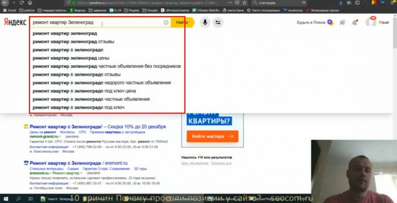Open the notifications bell icon
The width and height of the screenshot is (397, 203).
pyautogui.click(x=355, y=23)
